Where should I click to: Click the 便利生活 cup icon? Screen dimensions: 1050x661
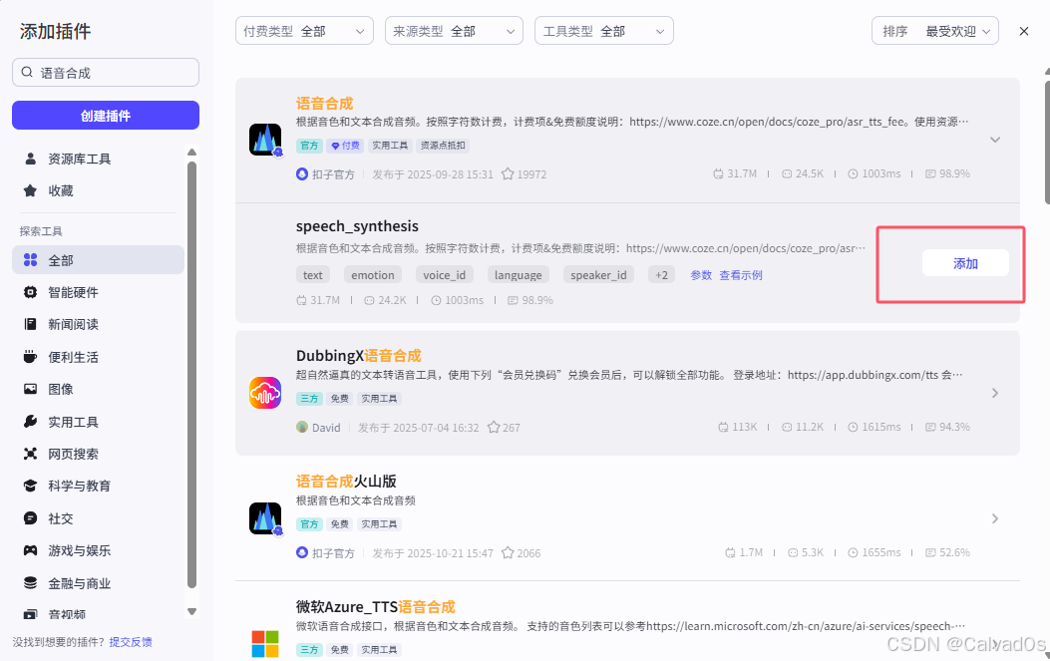tap(30, 356)
